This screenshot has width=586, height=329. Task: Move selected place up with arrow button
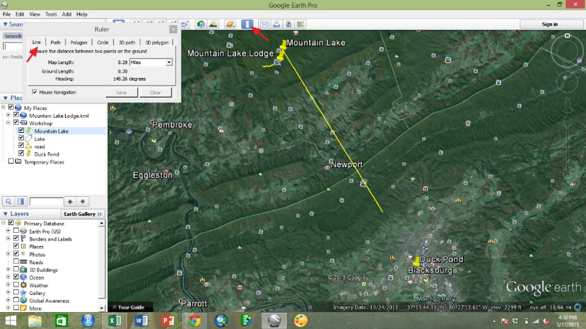point(70,201)
